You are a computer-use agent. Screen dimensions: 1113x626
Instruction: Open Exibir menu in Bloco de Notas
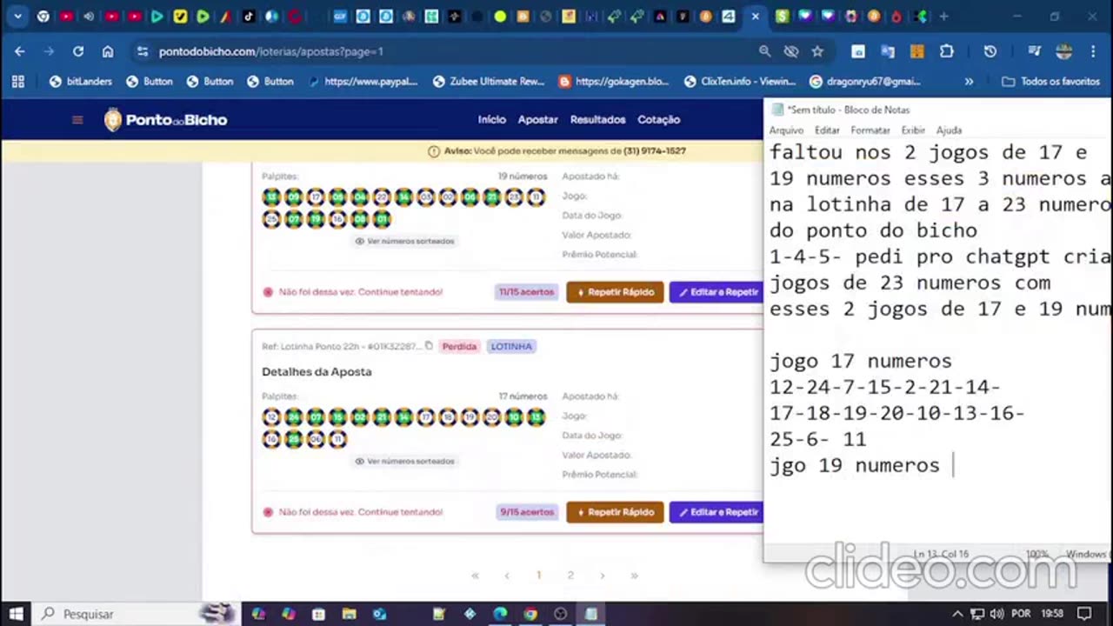[x=913, y=130]
